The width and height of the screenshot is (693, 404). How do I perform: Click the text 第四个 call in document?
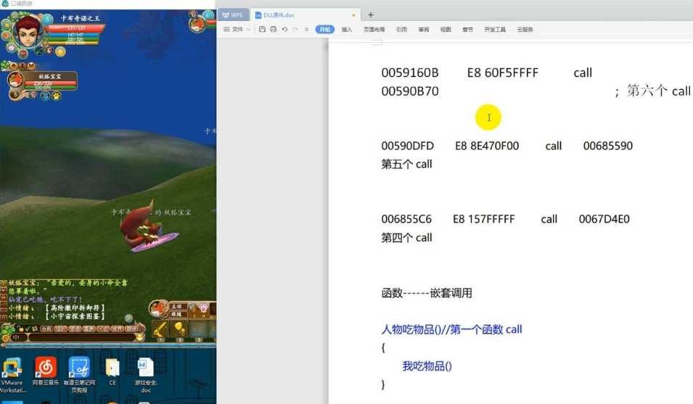pyautogui.click(x=406, y=238)
